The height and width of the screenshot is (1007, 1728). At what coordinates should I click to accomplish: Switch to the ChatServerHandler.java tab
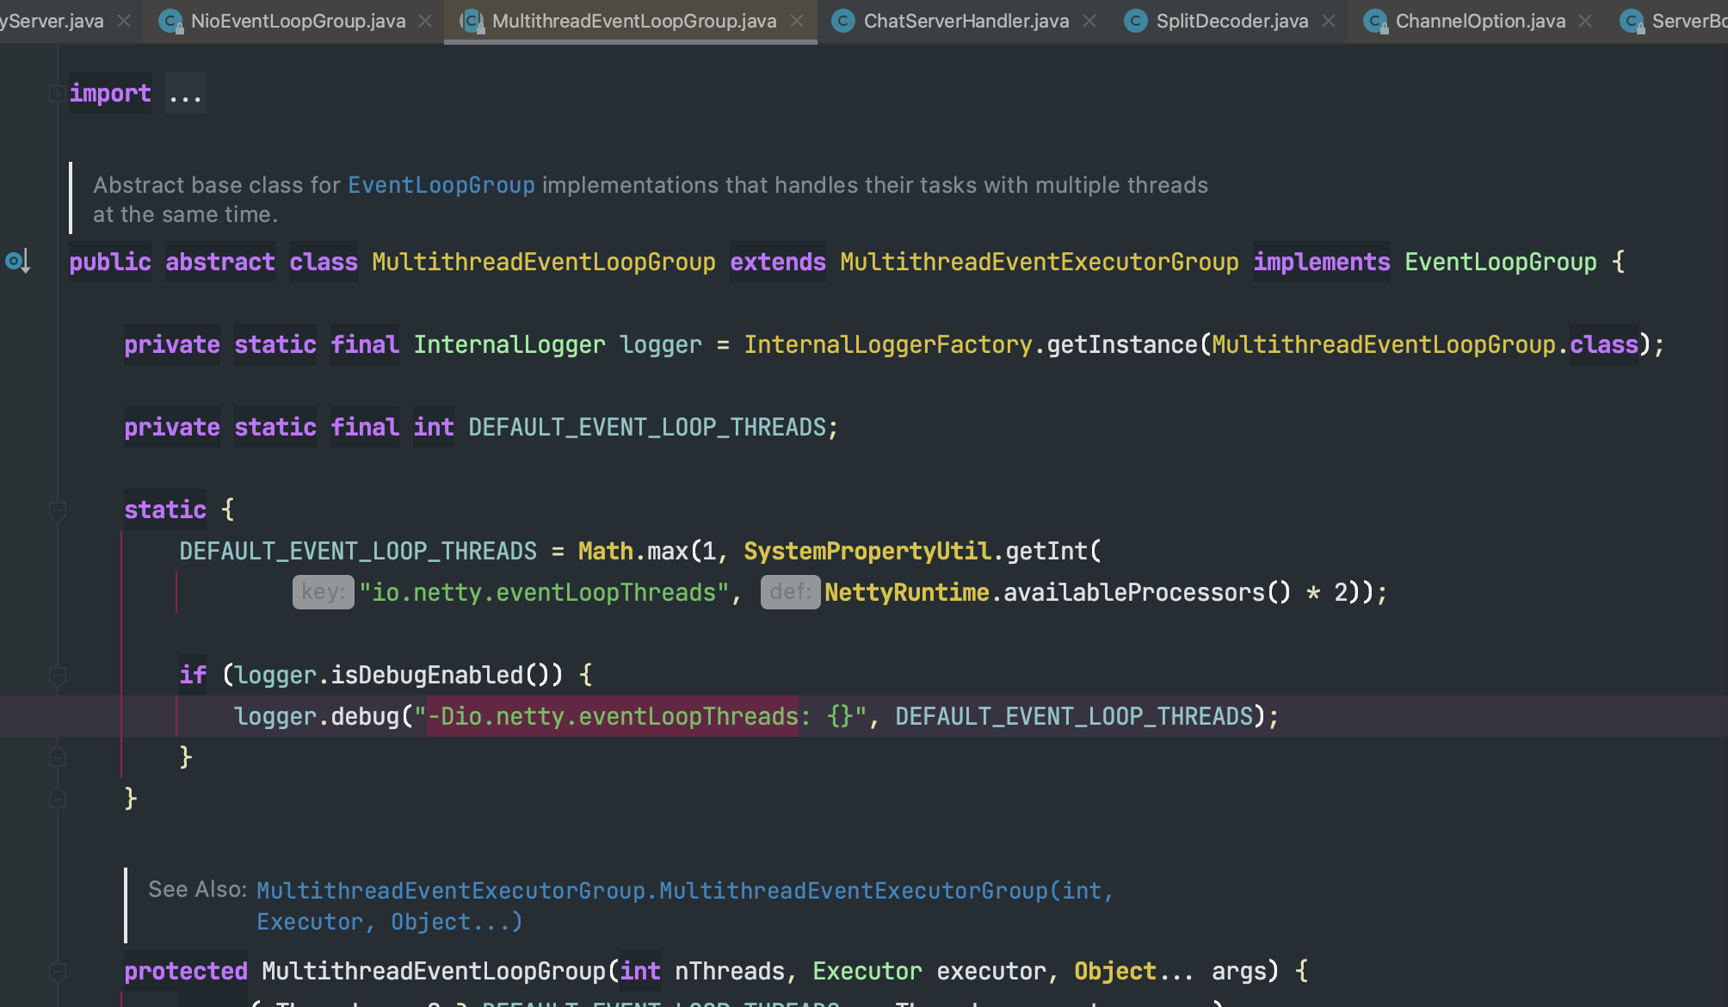tap(966, 21)
